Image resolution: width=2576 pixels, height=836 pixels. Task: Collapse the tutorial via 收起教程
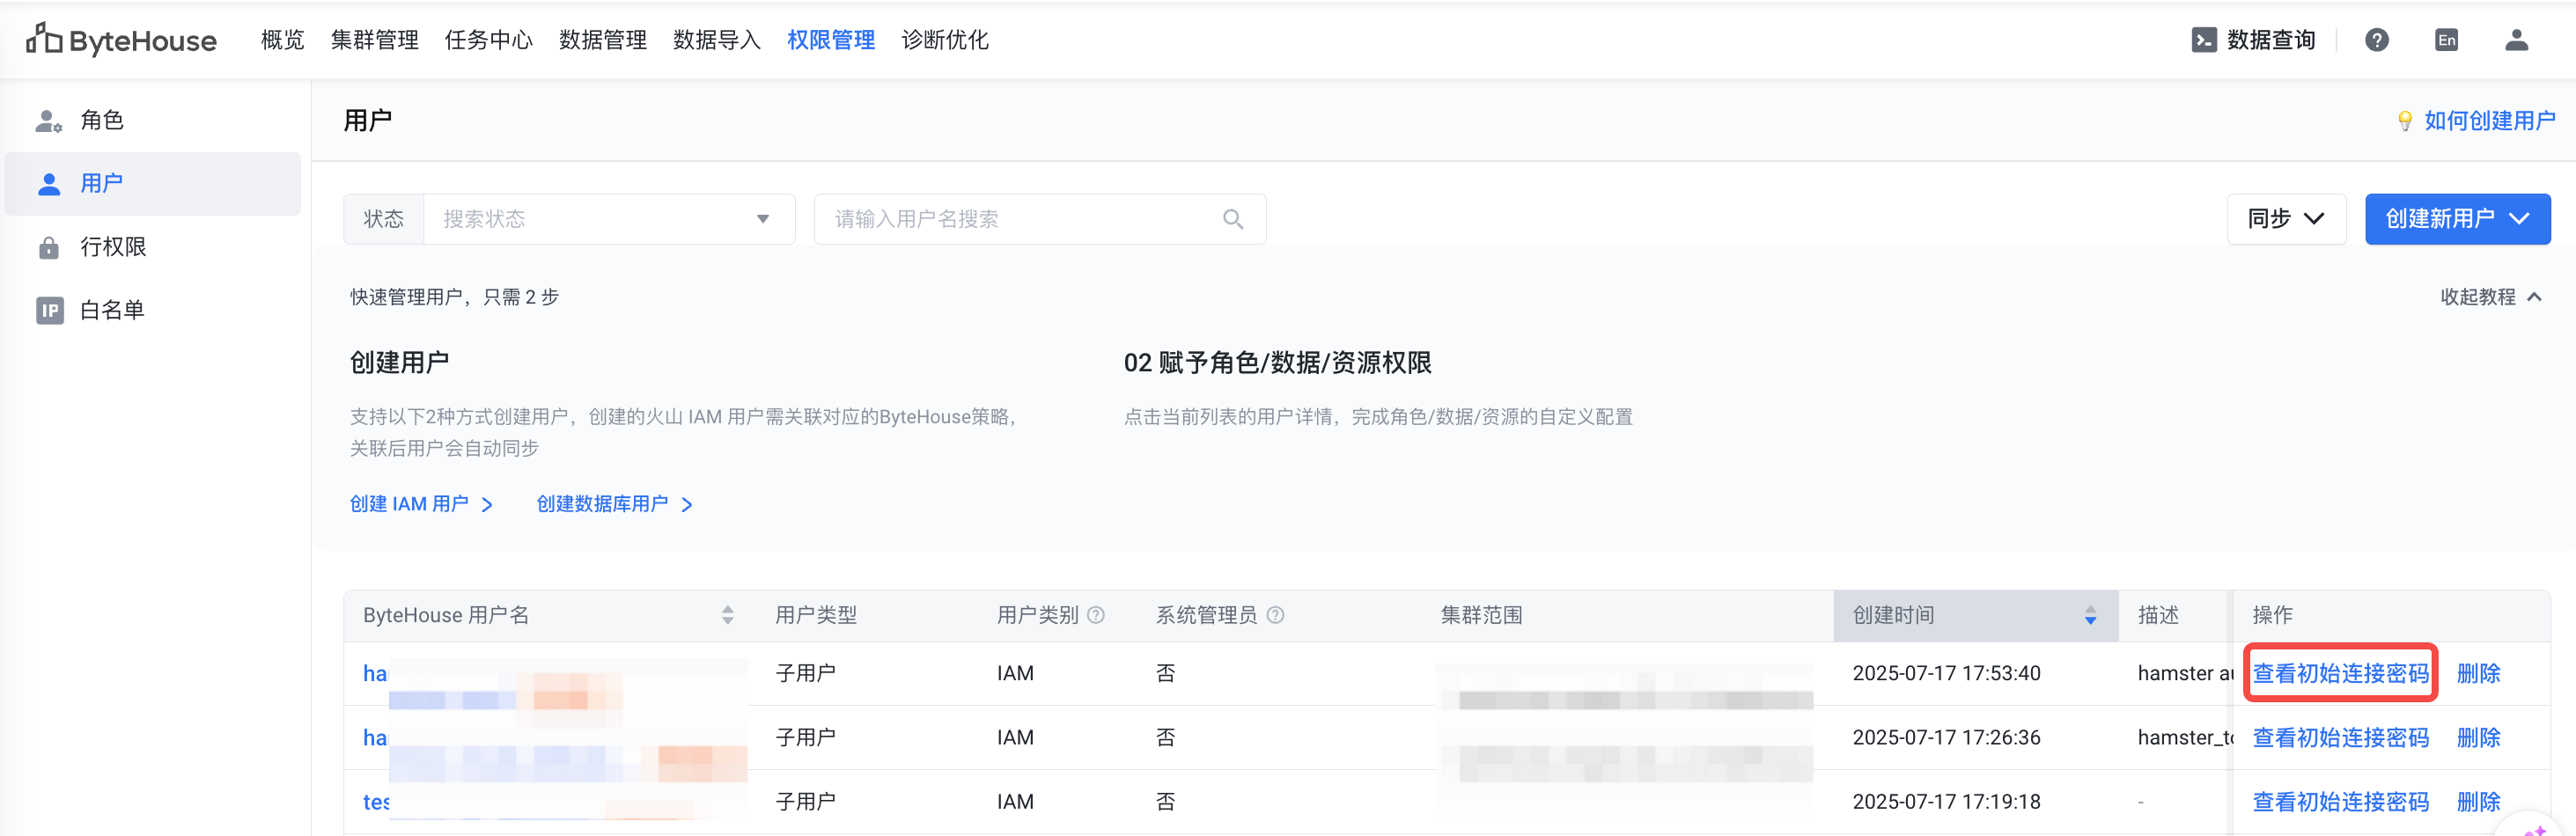2490,297
